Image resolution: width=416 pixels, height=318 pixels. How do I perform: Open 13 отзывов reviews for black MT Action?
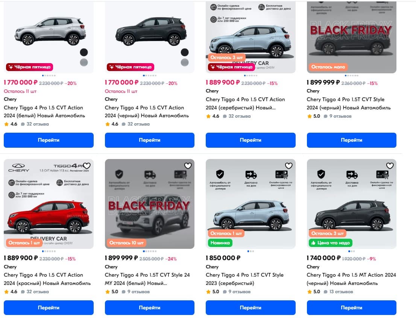click(339, 292)
